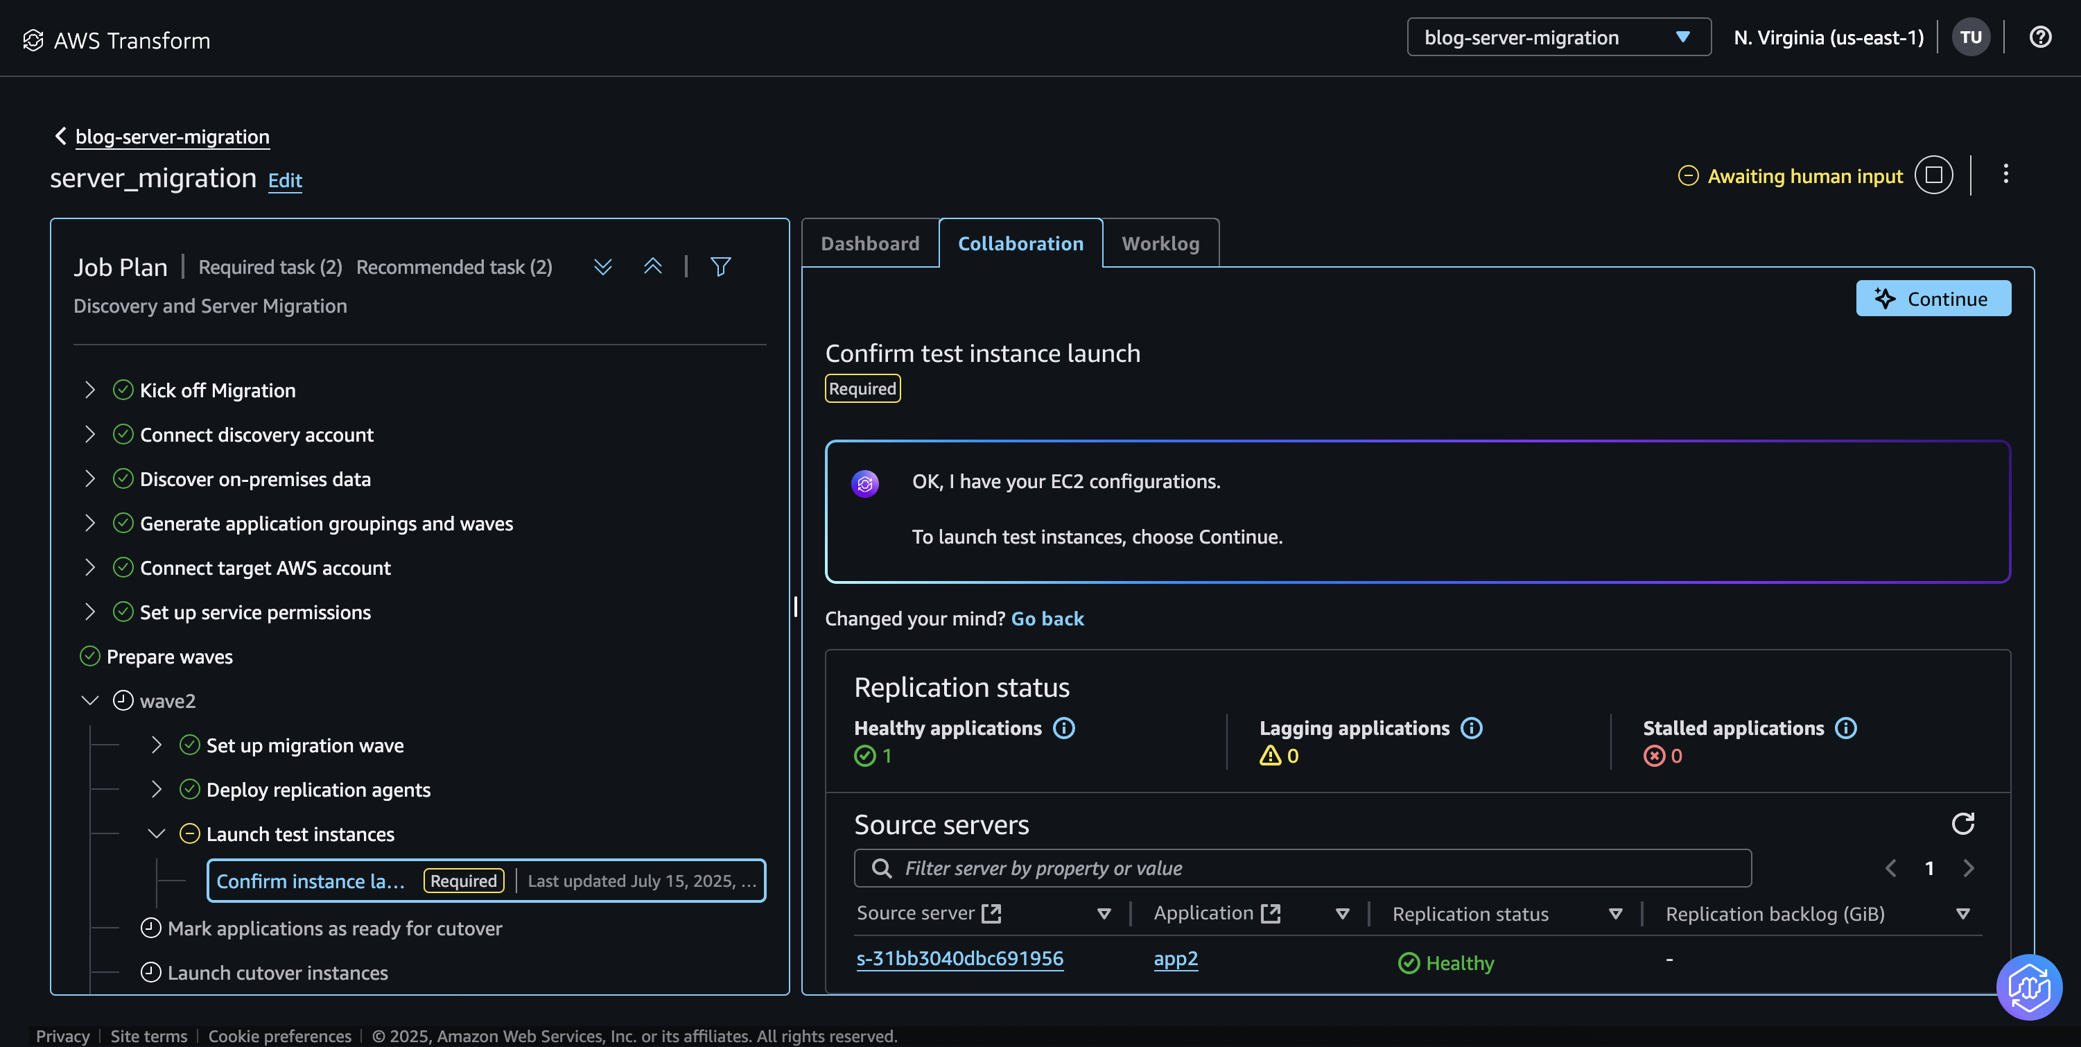Screen dimensions: 2081x1047
Task: Open the Job Plan filter funnel icon
Action: [720, 266]
